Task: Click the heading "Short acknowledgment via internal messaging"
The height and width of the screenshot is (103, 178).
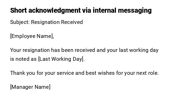Action: [x=81, y=10]
